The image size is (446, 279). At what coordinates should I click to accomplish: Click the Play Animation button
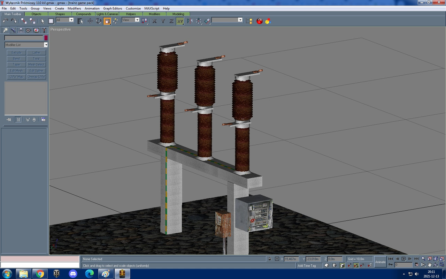click(x=403, y=259)
